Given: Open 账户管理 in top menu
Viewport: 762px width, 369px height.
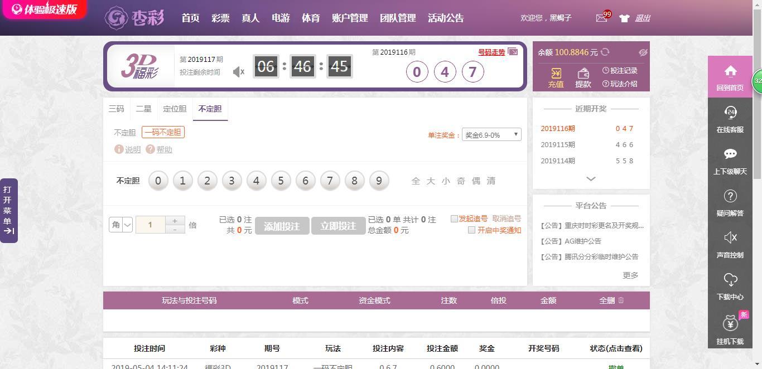Looking at the screenshot, I should pyautogui.click(x=350, y=18).
